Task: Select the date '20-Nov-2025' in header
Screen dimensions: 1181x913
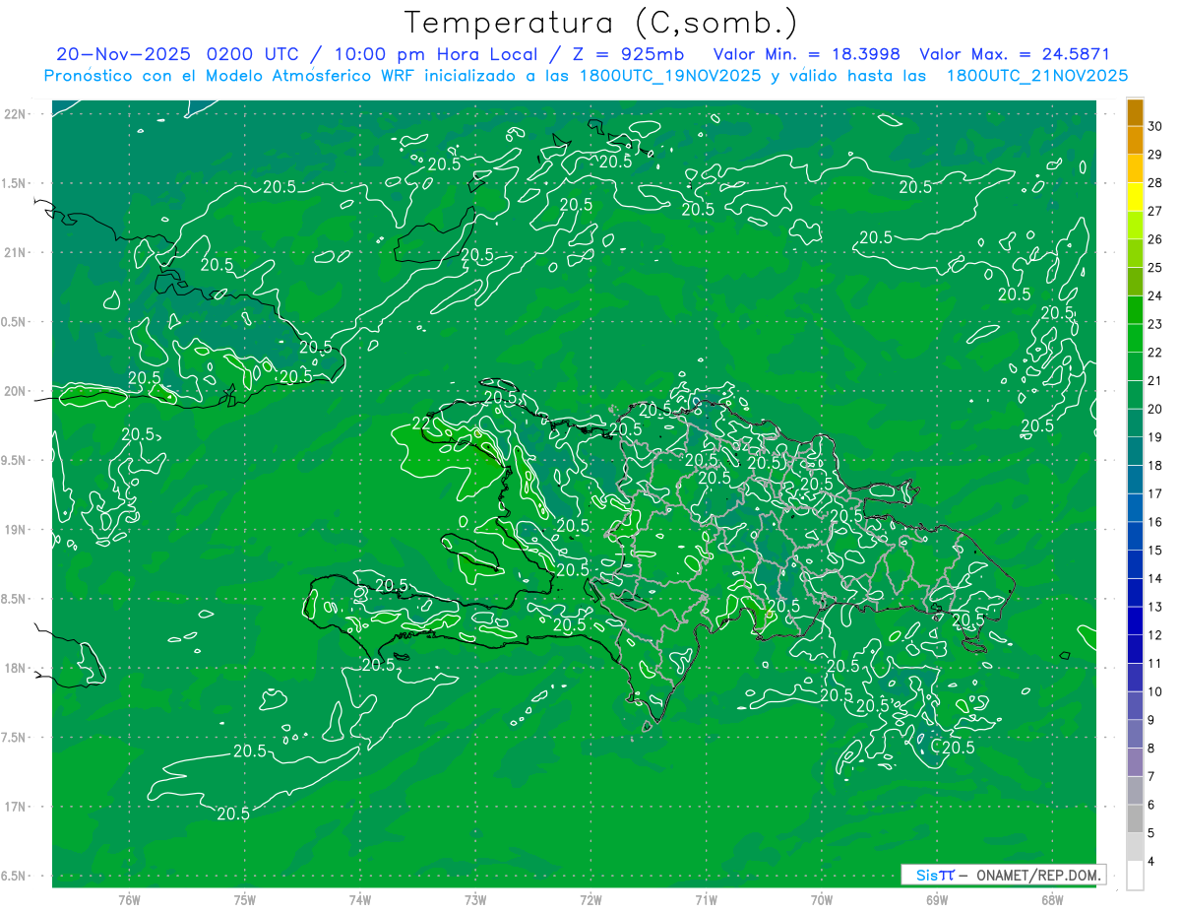Action: (x=123, y=54)
